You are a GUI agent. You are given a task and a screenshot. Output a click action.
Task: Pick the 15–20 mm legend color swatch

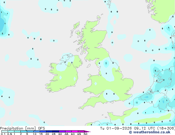point(43,131)
